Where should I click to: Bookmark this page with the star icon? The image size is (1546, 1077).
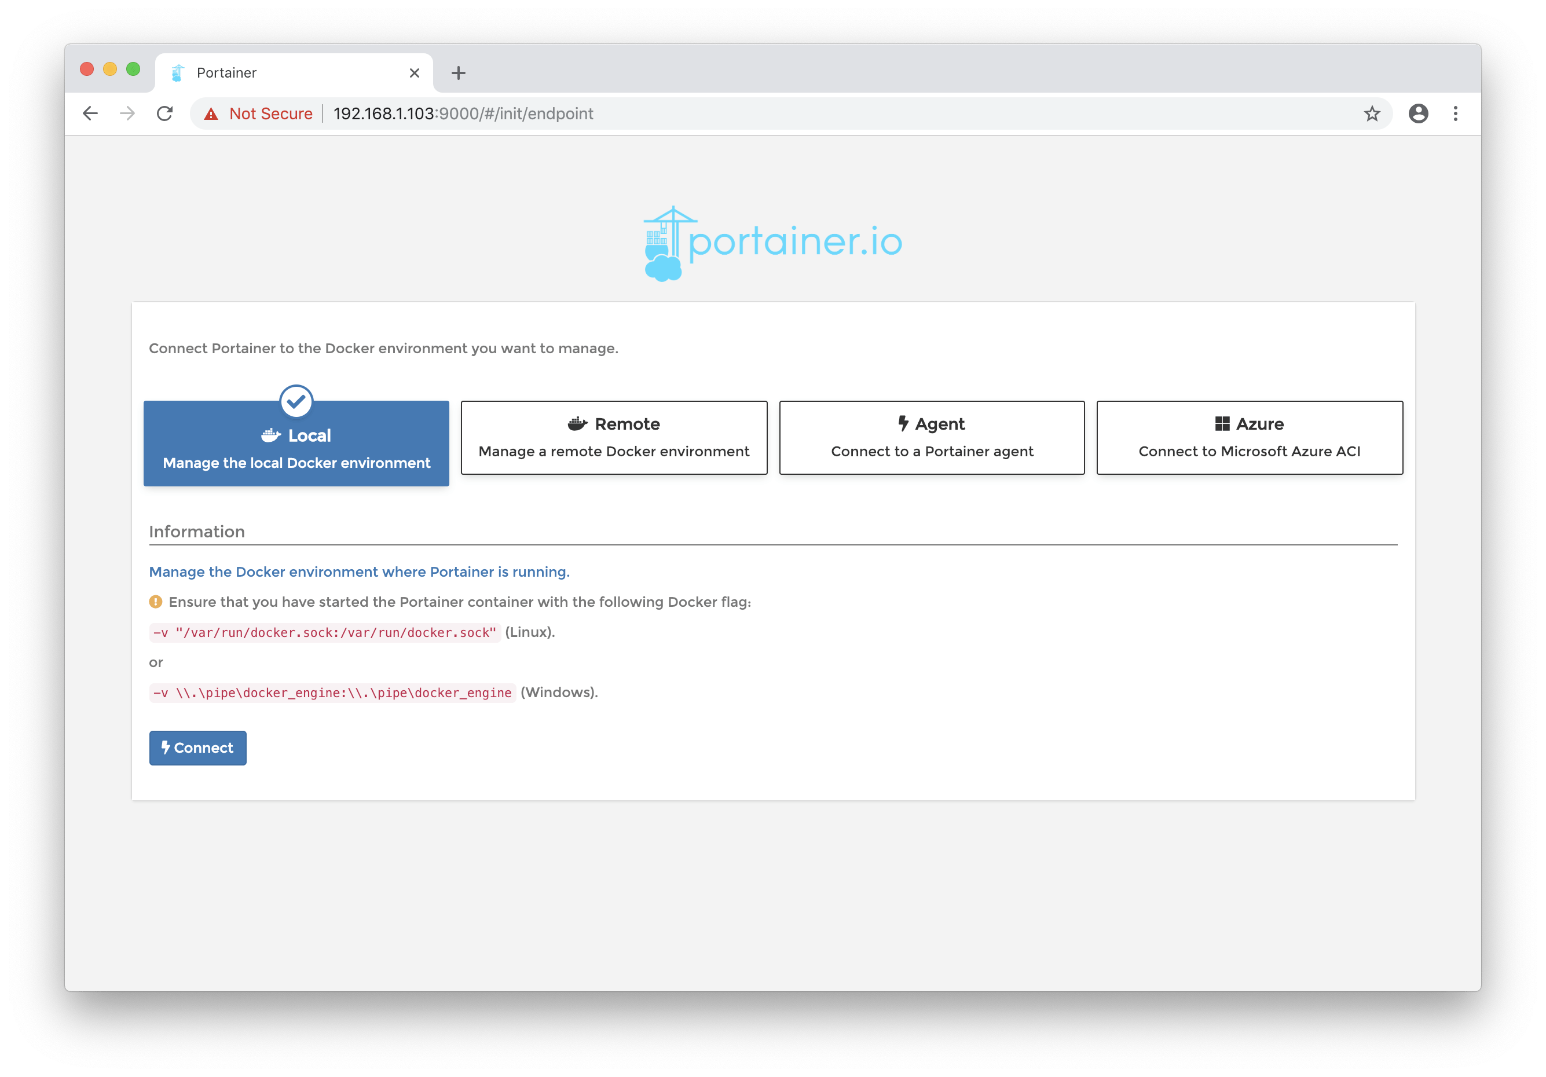click(1372, 114)
